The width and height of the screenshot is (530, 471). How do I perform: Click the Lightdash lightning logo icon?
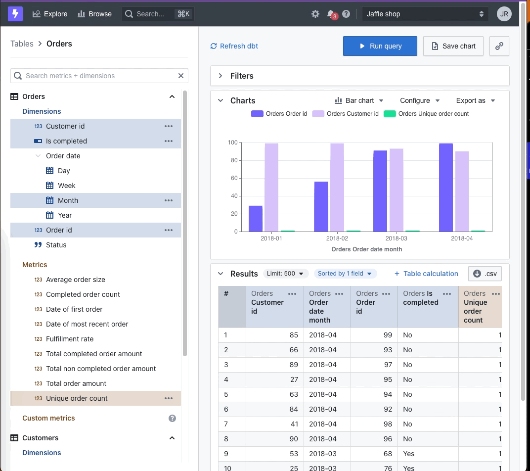pos(15,14)
